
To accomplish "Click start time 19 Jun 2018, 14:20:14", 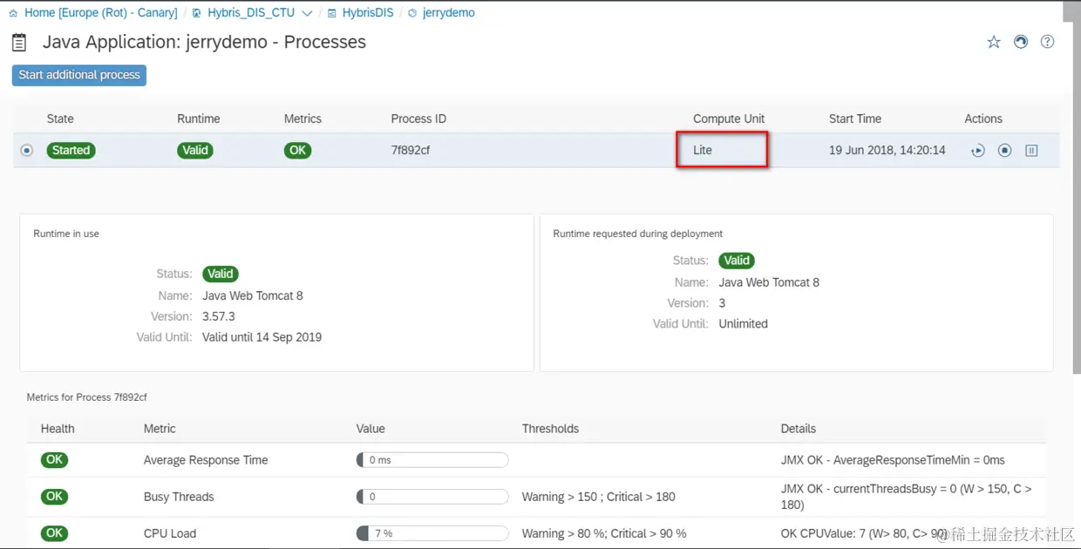I will pos(887,150).
